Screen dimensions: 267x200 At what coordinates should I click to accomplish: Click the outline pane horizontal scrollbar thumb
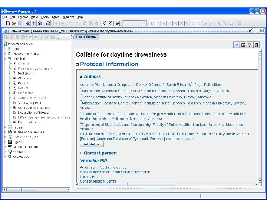pos(22,189)
